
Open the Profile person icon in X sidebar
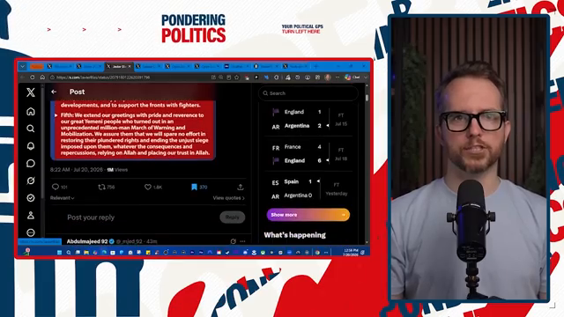coord(31,215)
